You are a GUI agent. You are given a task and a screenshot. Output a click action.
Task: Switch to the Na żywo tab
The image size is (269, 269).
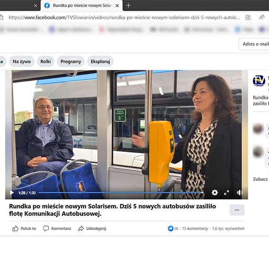[x=22, y=61]
